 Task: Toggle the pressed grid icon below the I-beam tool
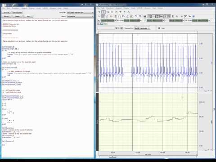pos(103,16)
